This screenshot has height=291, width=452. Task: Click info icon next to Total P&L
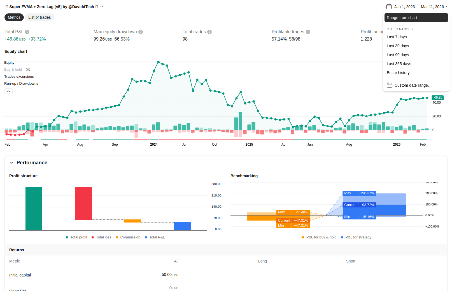click(27, 32)
